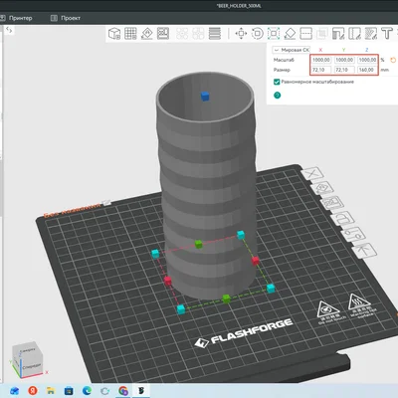Click the Arrange all objects icon
Screen dimensions: 398x398
[163, 34]
